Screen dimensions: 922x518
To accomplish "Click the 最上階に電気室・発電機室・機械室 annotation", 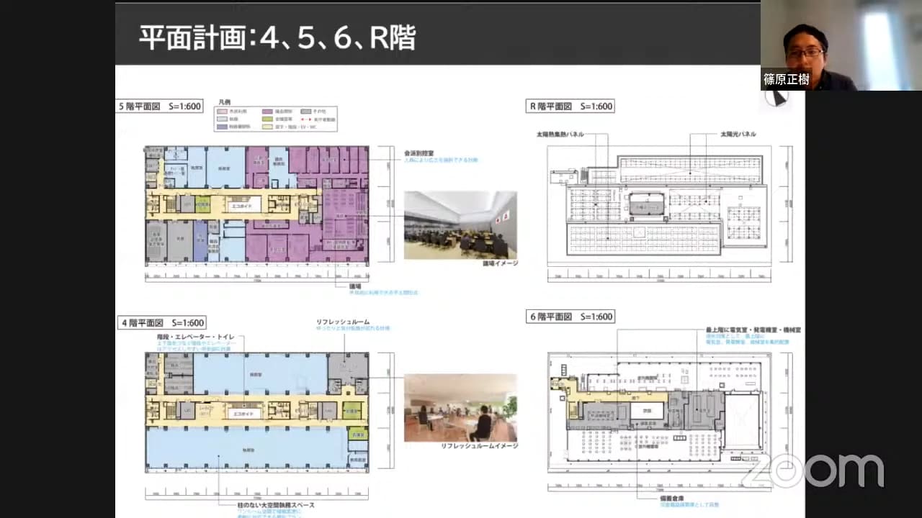I will coord(753,330).
